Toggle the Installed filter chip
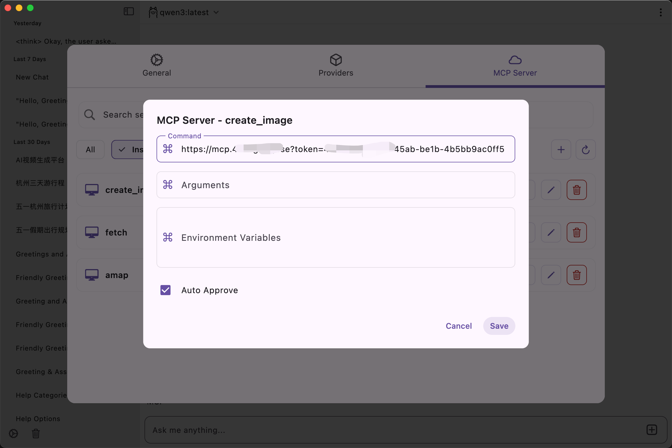The image size is (672, 448). click(x=129, y=150)
